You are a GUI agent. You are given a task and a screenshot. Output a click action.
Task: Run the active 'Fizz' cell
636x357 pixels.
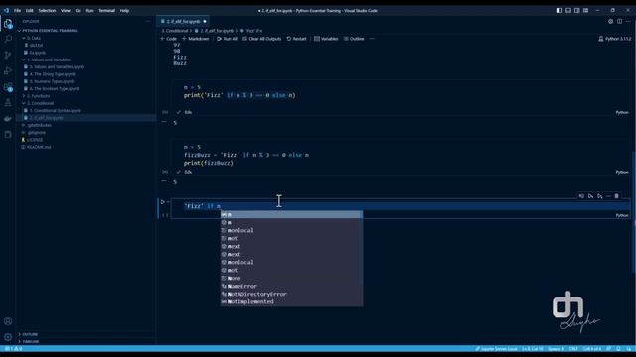pos(163,202)
